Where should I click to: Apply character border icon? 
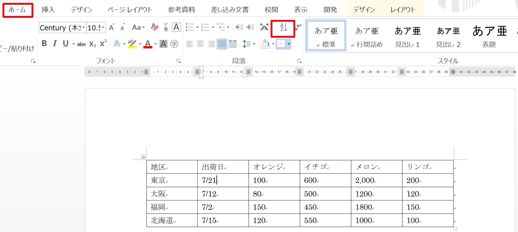click(176, 27)
